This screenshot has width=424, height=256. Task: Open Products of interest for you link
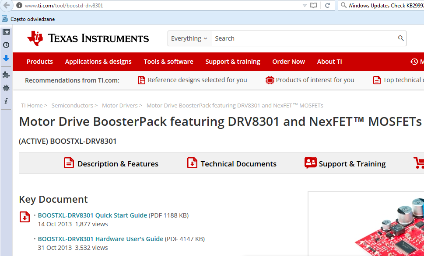coord(315,80)
